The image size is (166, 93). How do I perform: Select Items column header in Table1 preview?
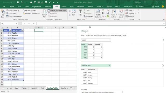84,44
